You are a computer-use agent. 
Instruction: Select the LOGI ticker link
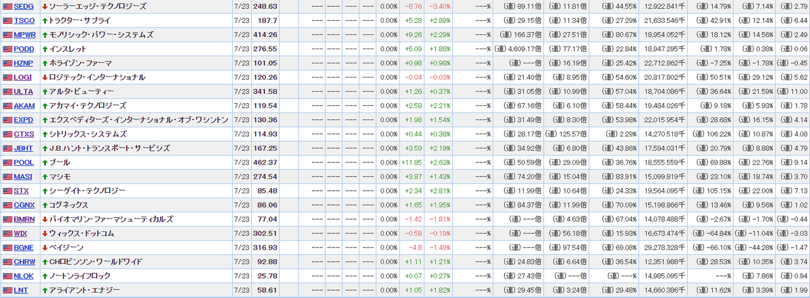click(x=23, y=77)
